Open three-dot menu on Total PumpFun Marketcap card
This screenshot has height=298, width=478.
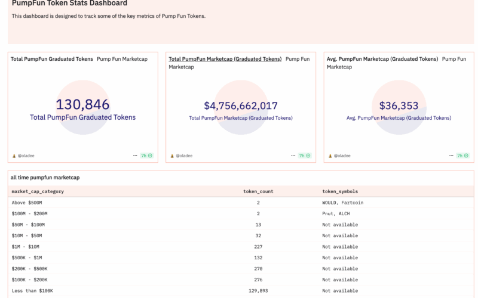(x=293, y=156)
